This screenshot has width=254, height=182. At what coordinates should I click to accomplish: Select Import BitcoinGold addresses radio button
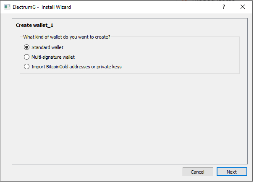(27, 67)
